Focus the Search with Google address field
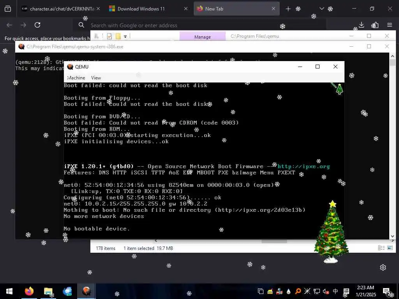The height and width of the screenshot is (299, 399). [203, 25]
